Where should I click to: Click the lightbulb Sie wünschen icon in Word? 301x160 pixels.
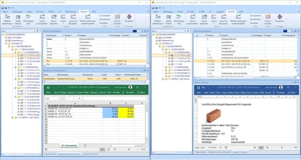[x=274, y=92]
